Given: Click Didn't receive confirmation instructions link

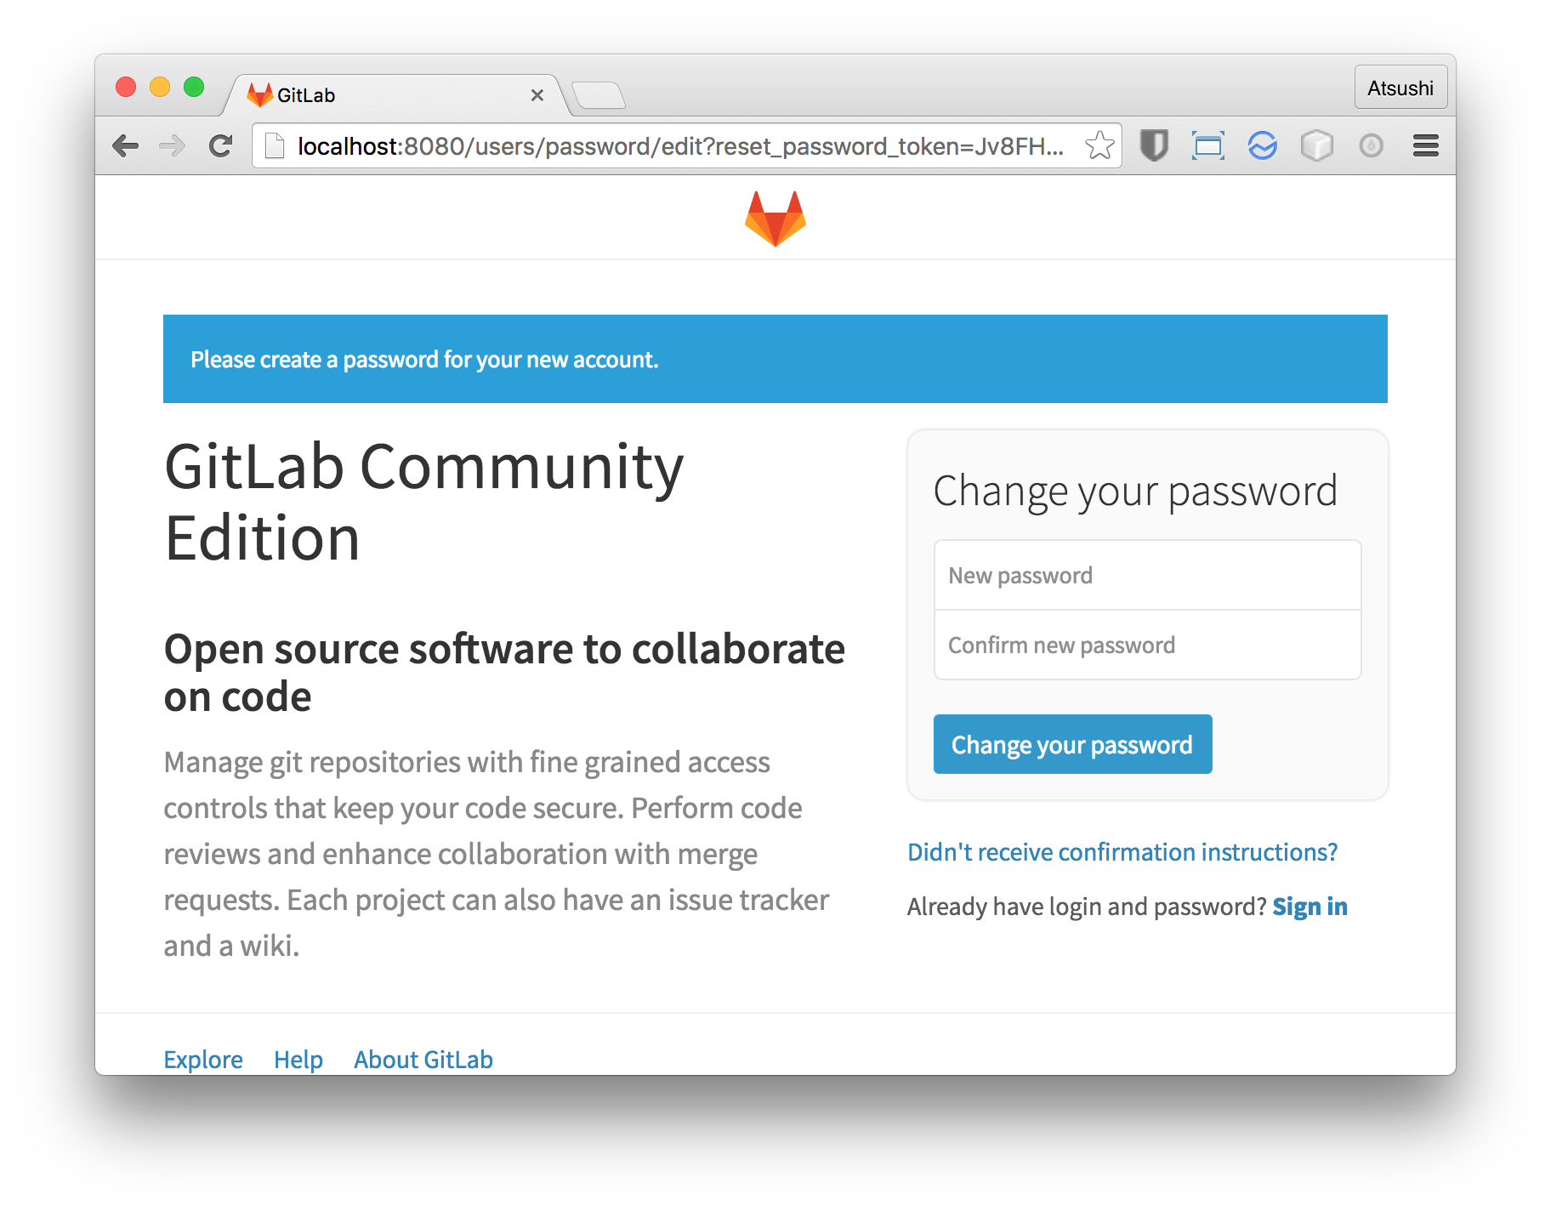Looking at the screenshot, I should pos(1122,851).
